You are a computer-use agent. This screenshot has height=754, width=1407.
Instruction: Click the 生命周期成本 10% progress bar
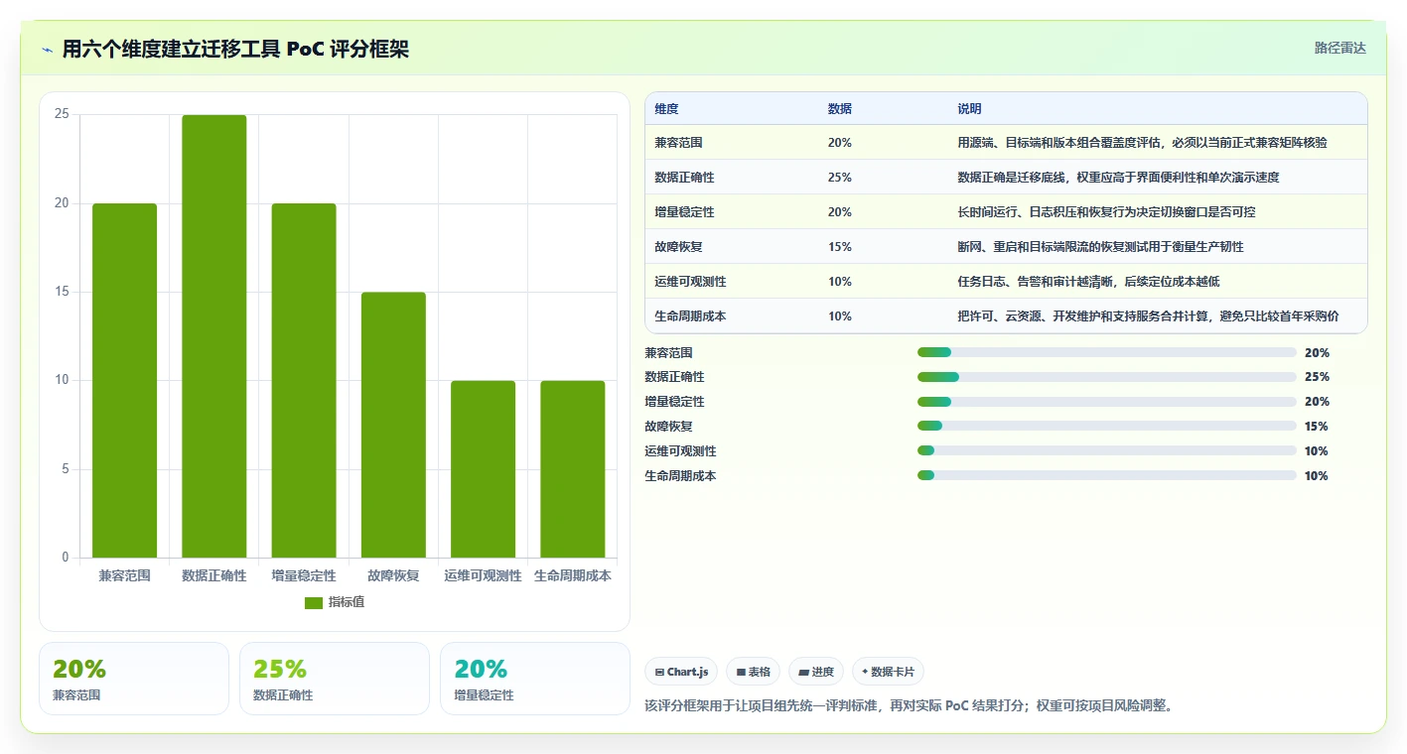pos(1107,475)
